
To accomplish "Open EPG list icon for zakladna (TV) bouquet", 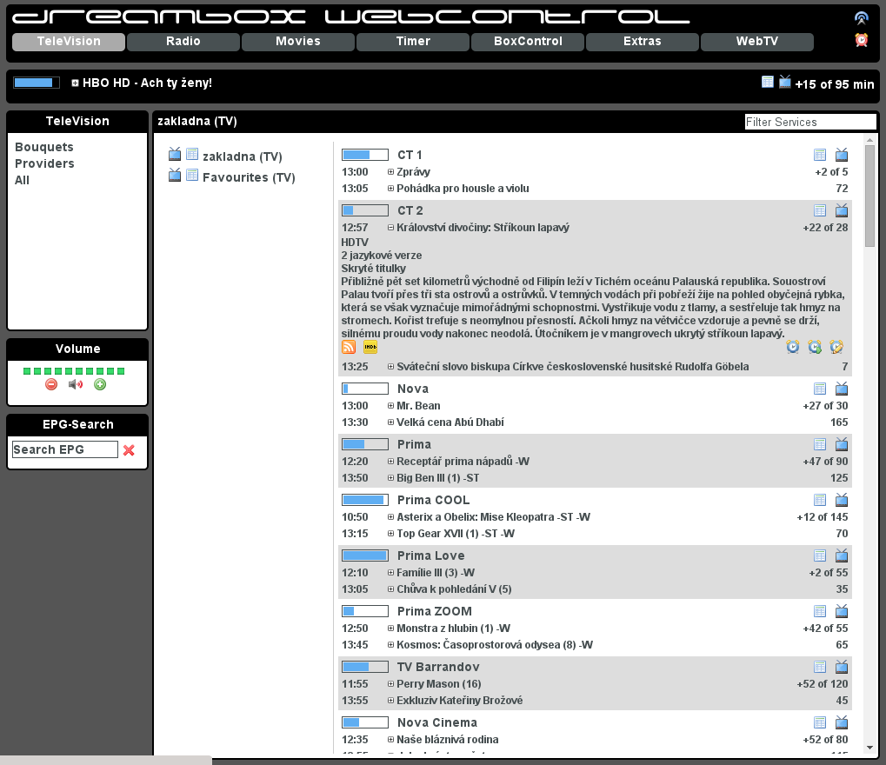I will [192, 154].
